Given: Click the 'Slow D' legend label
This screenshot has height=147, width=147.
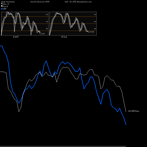Looking at the screenshot, I should [6, 4].
